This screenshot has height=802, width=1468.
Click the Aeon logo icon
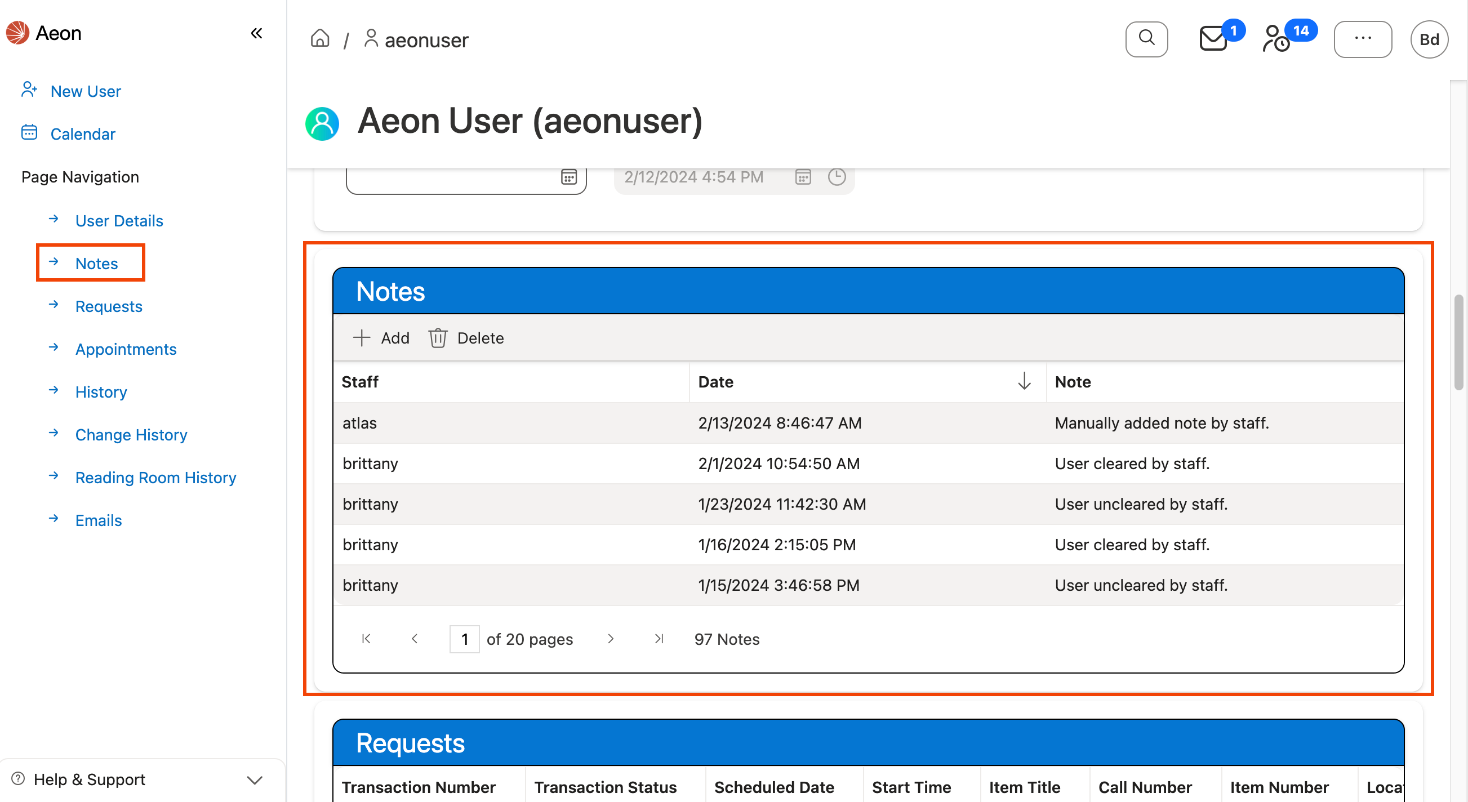pyautogui.click(x=17, y=33)
